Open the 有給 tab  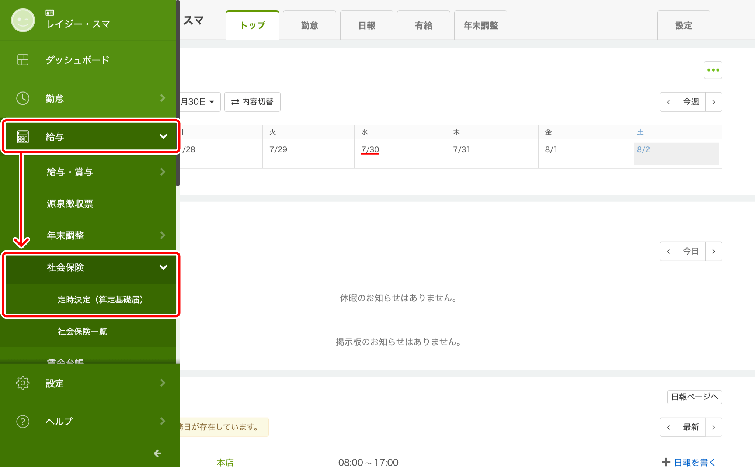coord(423,25)
